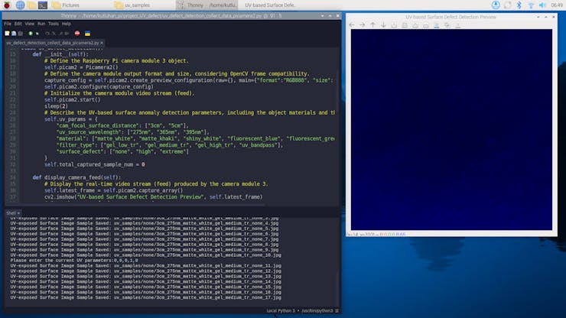
Task: Click the Save file icon in Thonny toolbar
Action: coord(21,34)
